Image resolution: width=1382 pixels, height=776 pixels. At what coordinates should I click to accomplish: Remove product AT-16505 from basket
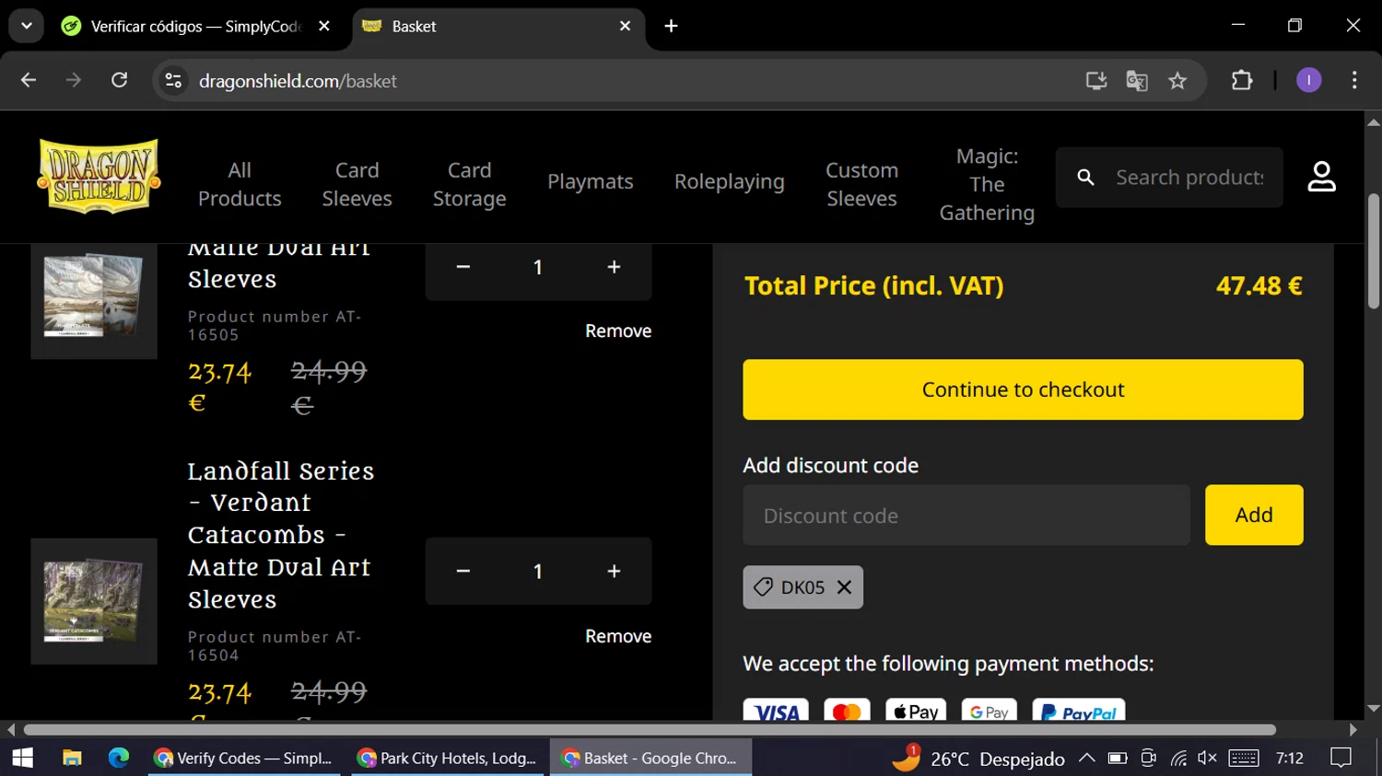click(x=618, y=330)
